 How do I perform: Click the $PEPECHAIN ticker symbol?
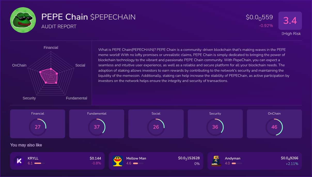[113, 17]
